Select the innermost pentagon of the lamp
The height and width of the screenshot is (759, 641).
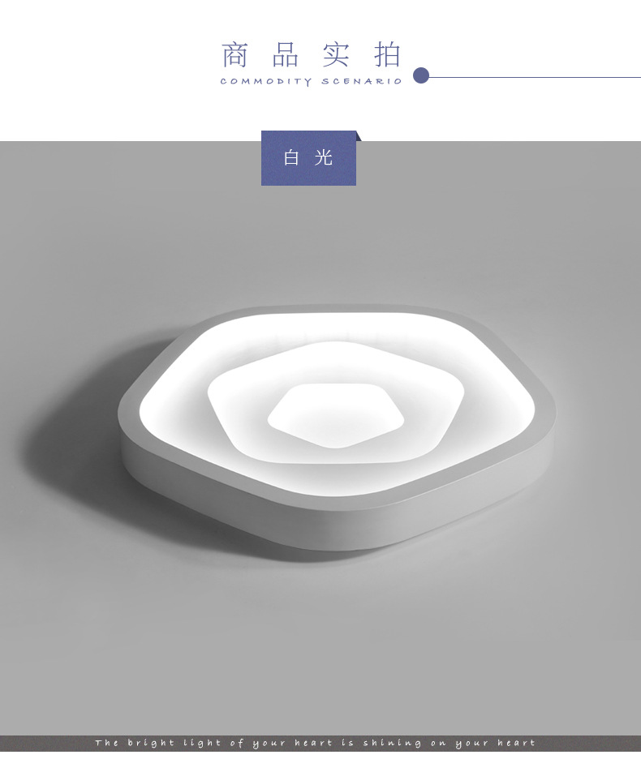(335, 415)
